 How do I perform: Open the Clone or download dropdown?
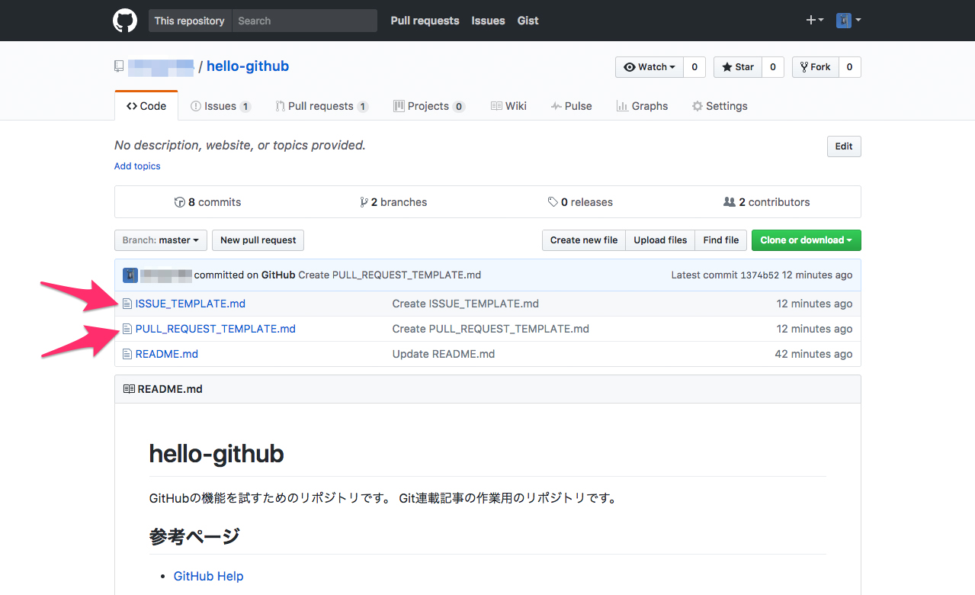tap(806, 240)
